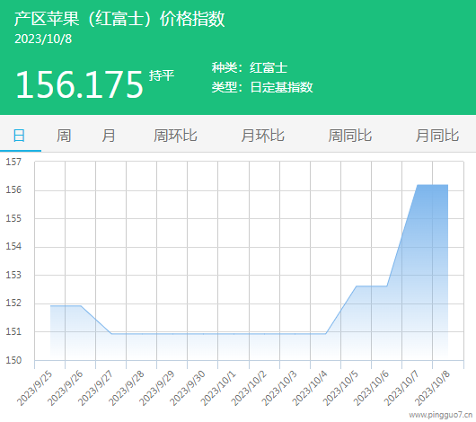Click the 持平 status label
The height and width of the screenshot is (422, 476).
pos(162,75)
